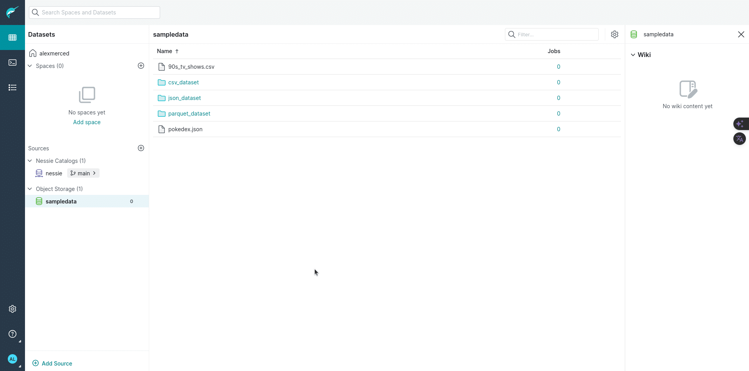Click the add Sources plus icon

(x=141, y=148)
